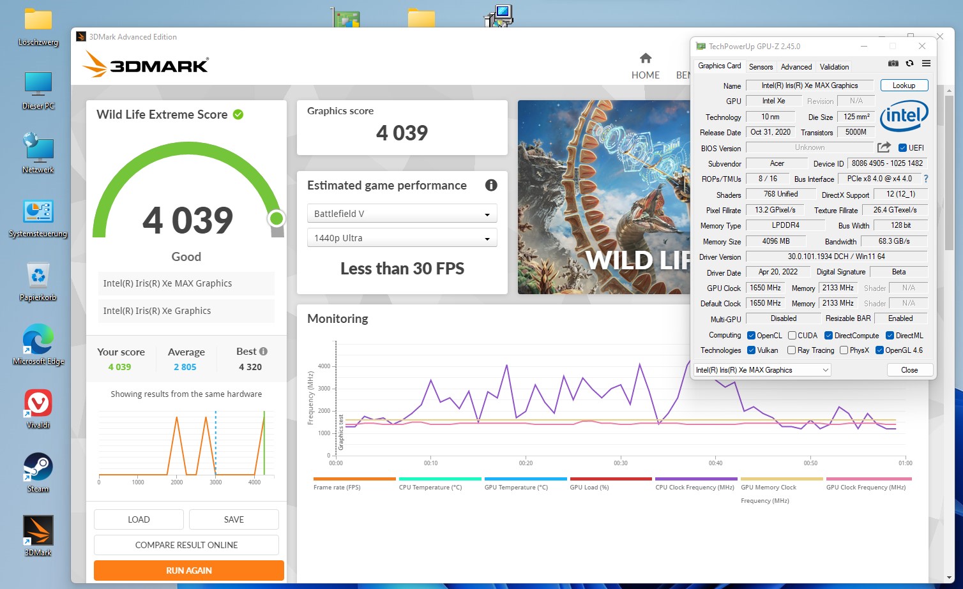The image size is (963, 589).
Task: Open Papierkorb recycle bin icon
Action: point(38,282)
